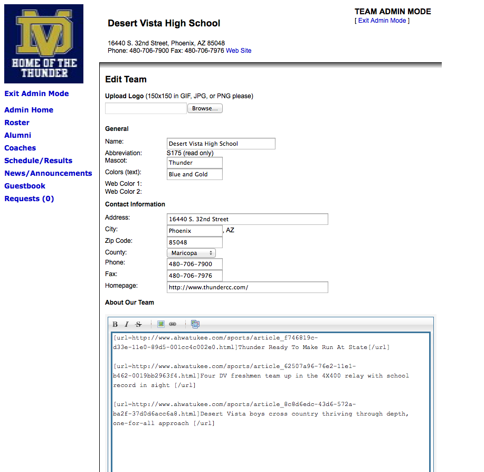Focus the Homepage URL input field
484x472 pixels.
[247, 287]
